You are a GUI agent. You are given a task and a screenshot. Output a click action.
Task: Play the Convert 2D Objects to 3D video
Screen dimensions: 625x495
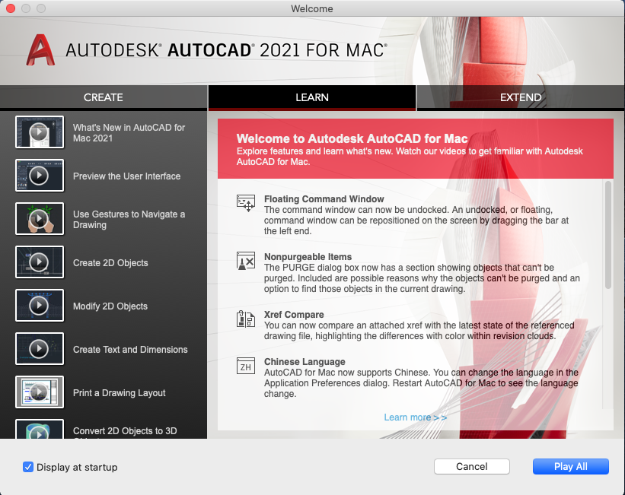click(40, 430)
